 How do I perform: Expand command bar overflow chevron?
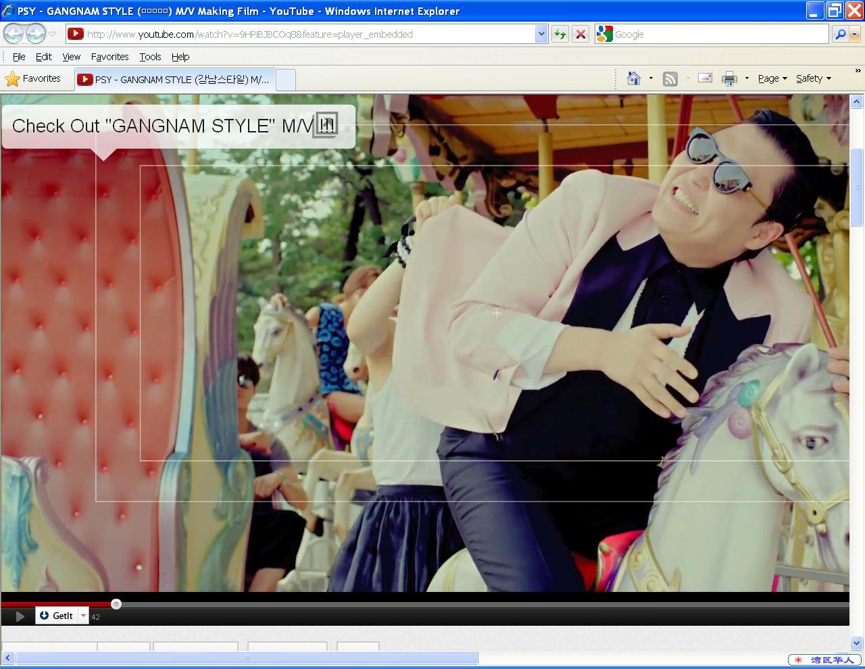pyautogui.click(x=858, y=71)
